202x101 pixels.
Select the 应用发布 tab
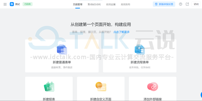click(x=126, y=4)
